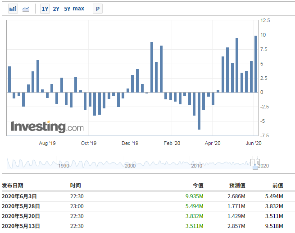Click the 今值 column header
The width and height of the screenshot is (295, 233).
(x=198, y=186)
